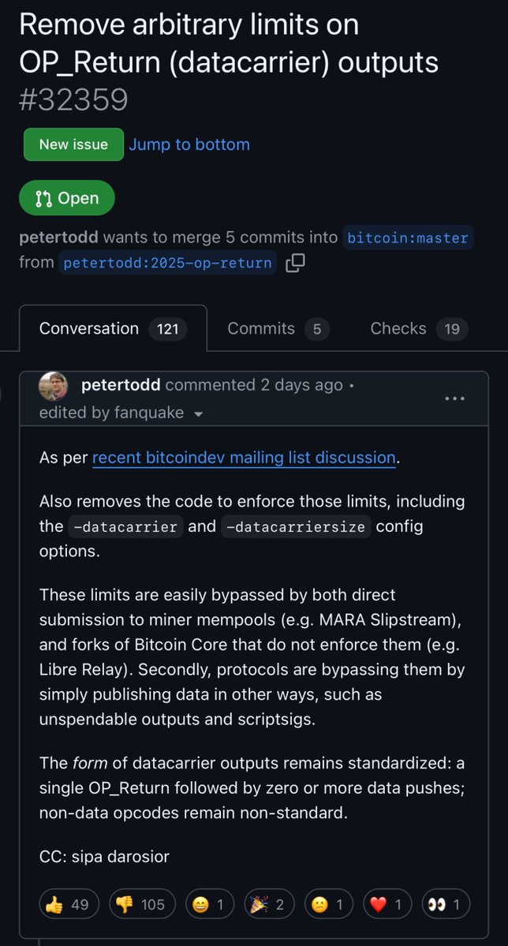Viewport: 508px width, 946px height.
Task: Visit the bitcoin:master branch
Action: tap(409, 237)
